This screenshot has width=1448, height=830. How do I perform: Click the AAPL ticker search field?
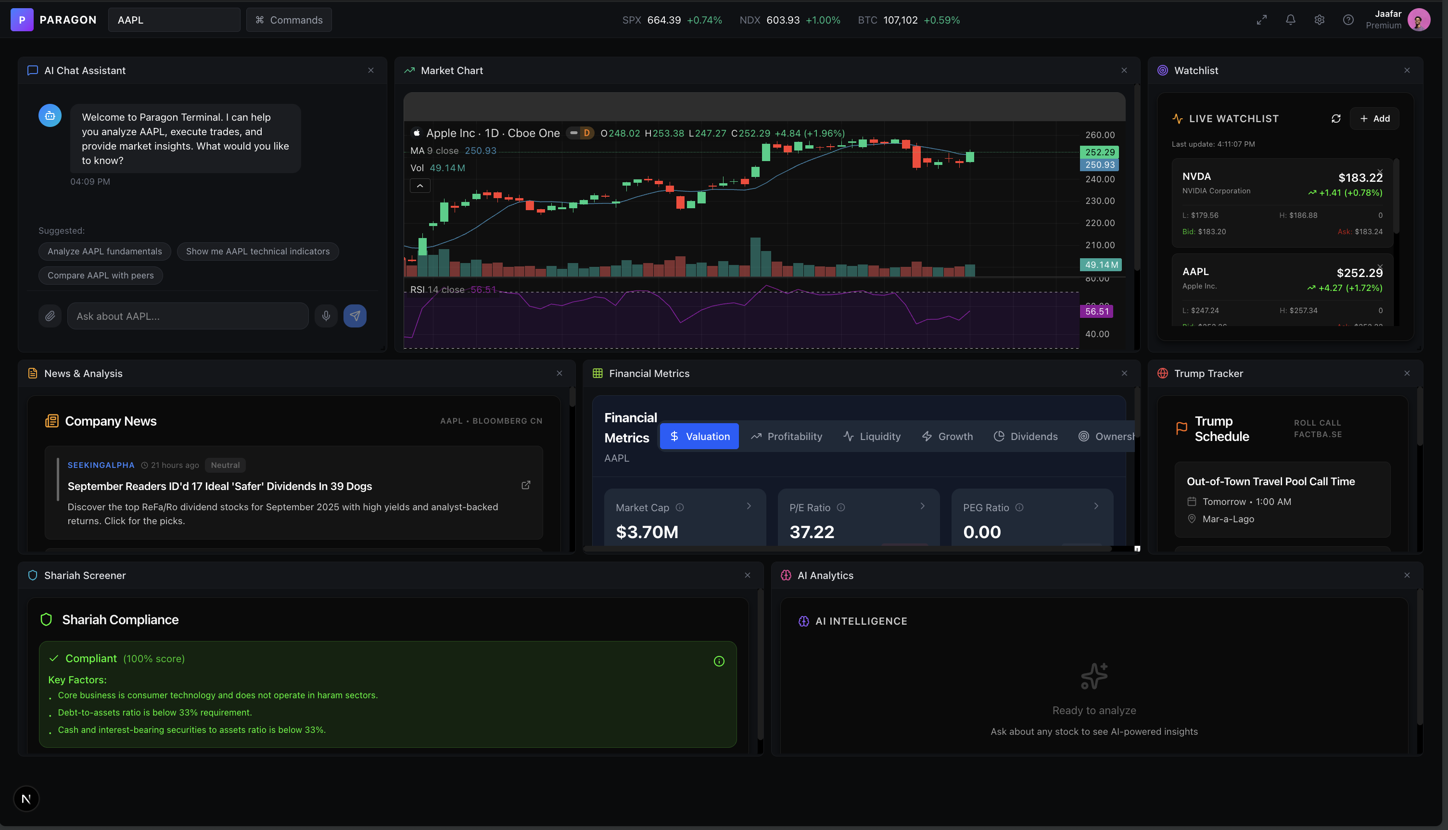pos(174,20)
